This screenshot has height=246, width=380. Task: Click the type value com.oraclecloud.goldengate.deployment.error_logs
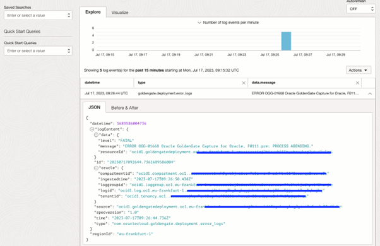coord(169,224)
